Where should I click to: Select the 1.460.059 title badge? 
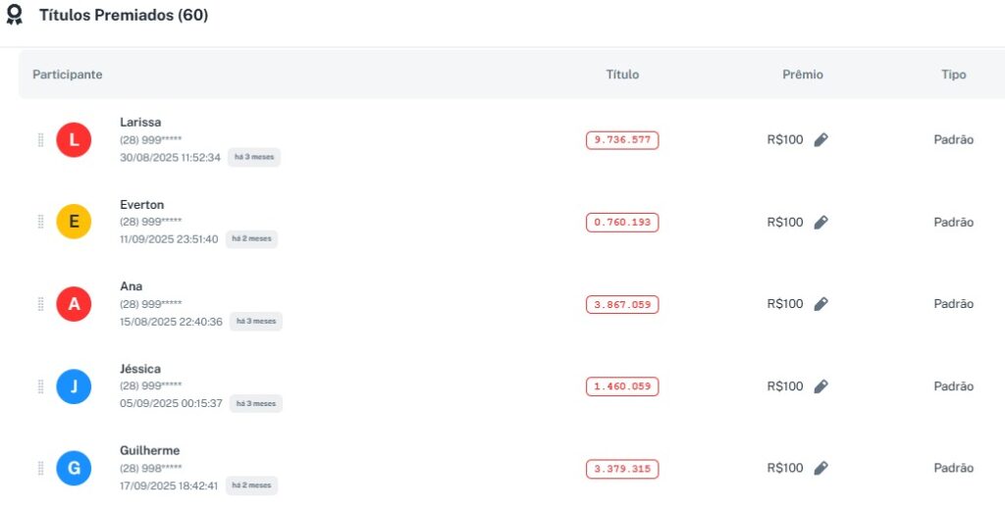tap(622, 386)
